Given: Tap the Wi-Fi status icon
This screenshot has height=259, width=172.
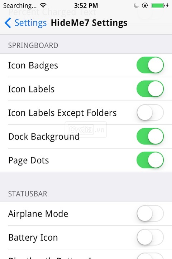Looking at the screenshot, I should click(43, 5).
